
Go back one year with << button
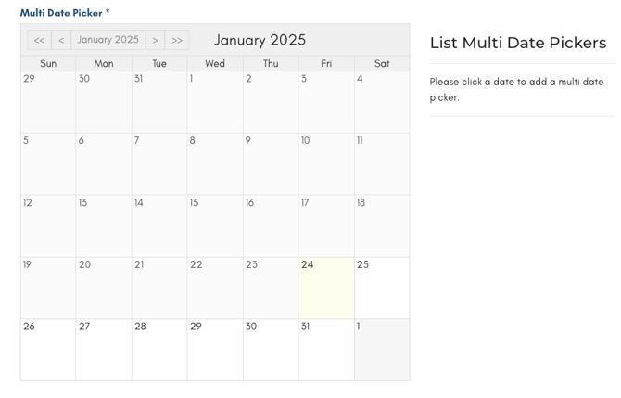[x=39, y=40]
